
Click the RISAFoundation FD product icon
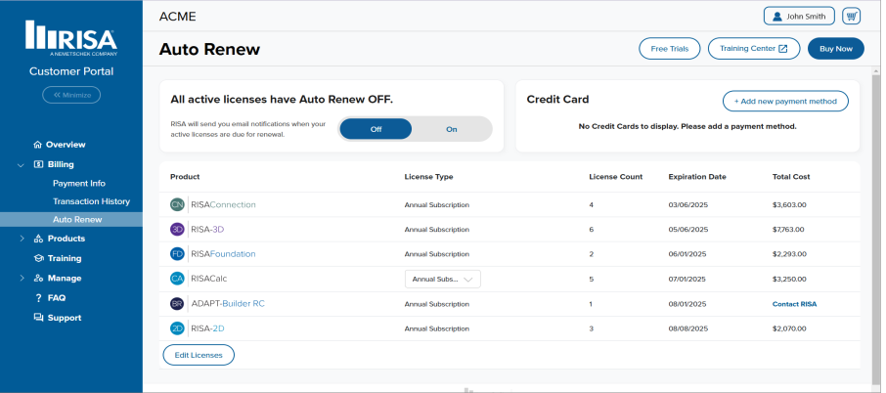pos(177,254)
